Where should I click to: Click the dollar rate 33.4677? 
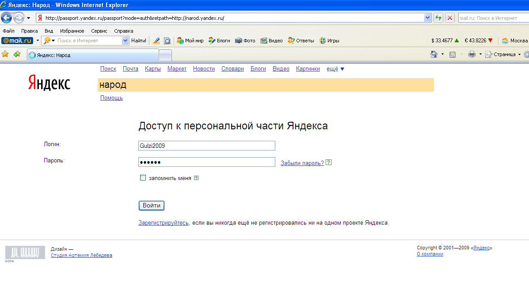tap(445, 41)
